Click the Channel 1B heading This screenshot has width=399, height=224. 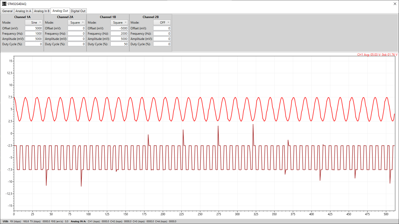tap(108, 17)
